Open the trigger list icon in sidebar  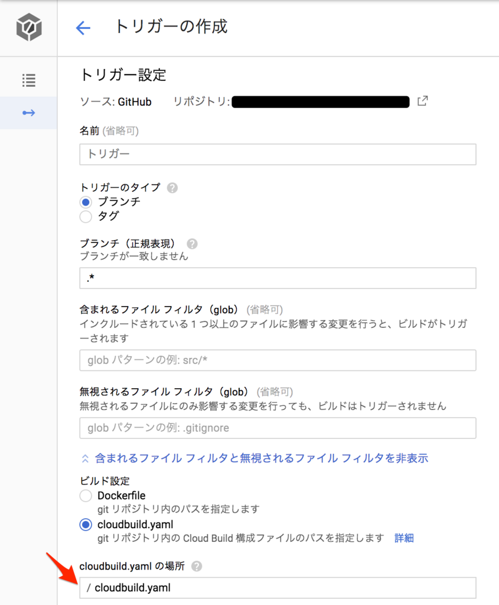(28, 80)
